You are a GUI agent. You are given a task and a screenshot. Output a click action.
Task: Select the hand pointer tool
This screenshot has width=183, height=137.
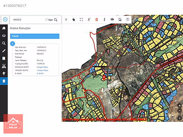point(73,19)
